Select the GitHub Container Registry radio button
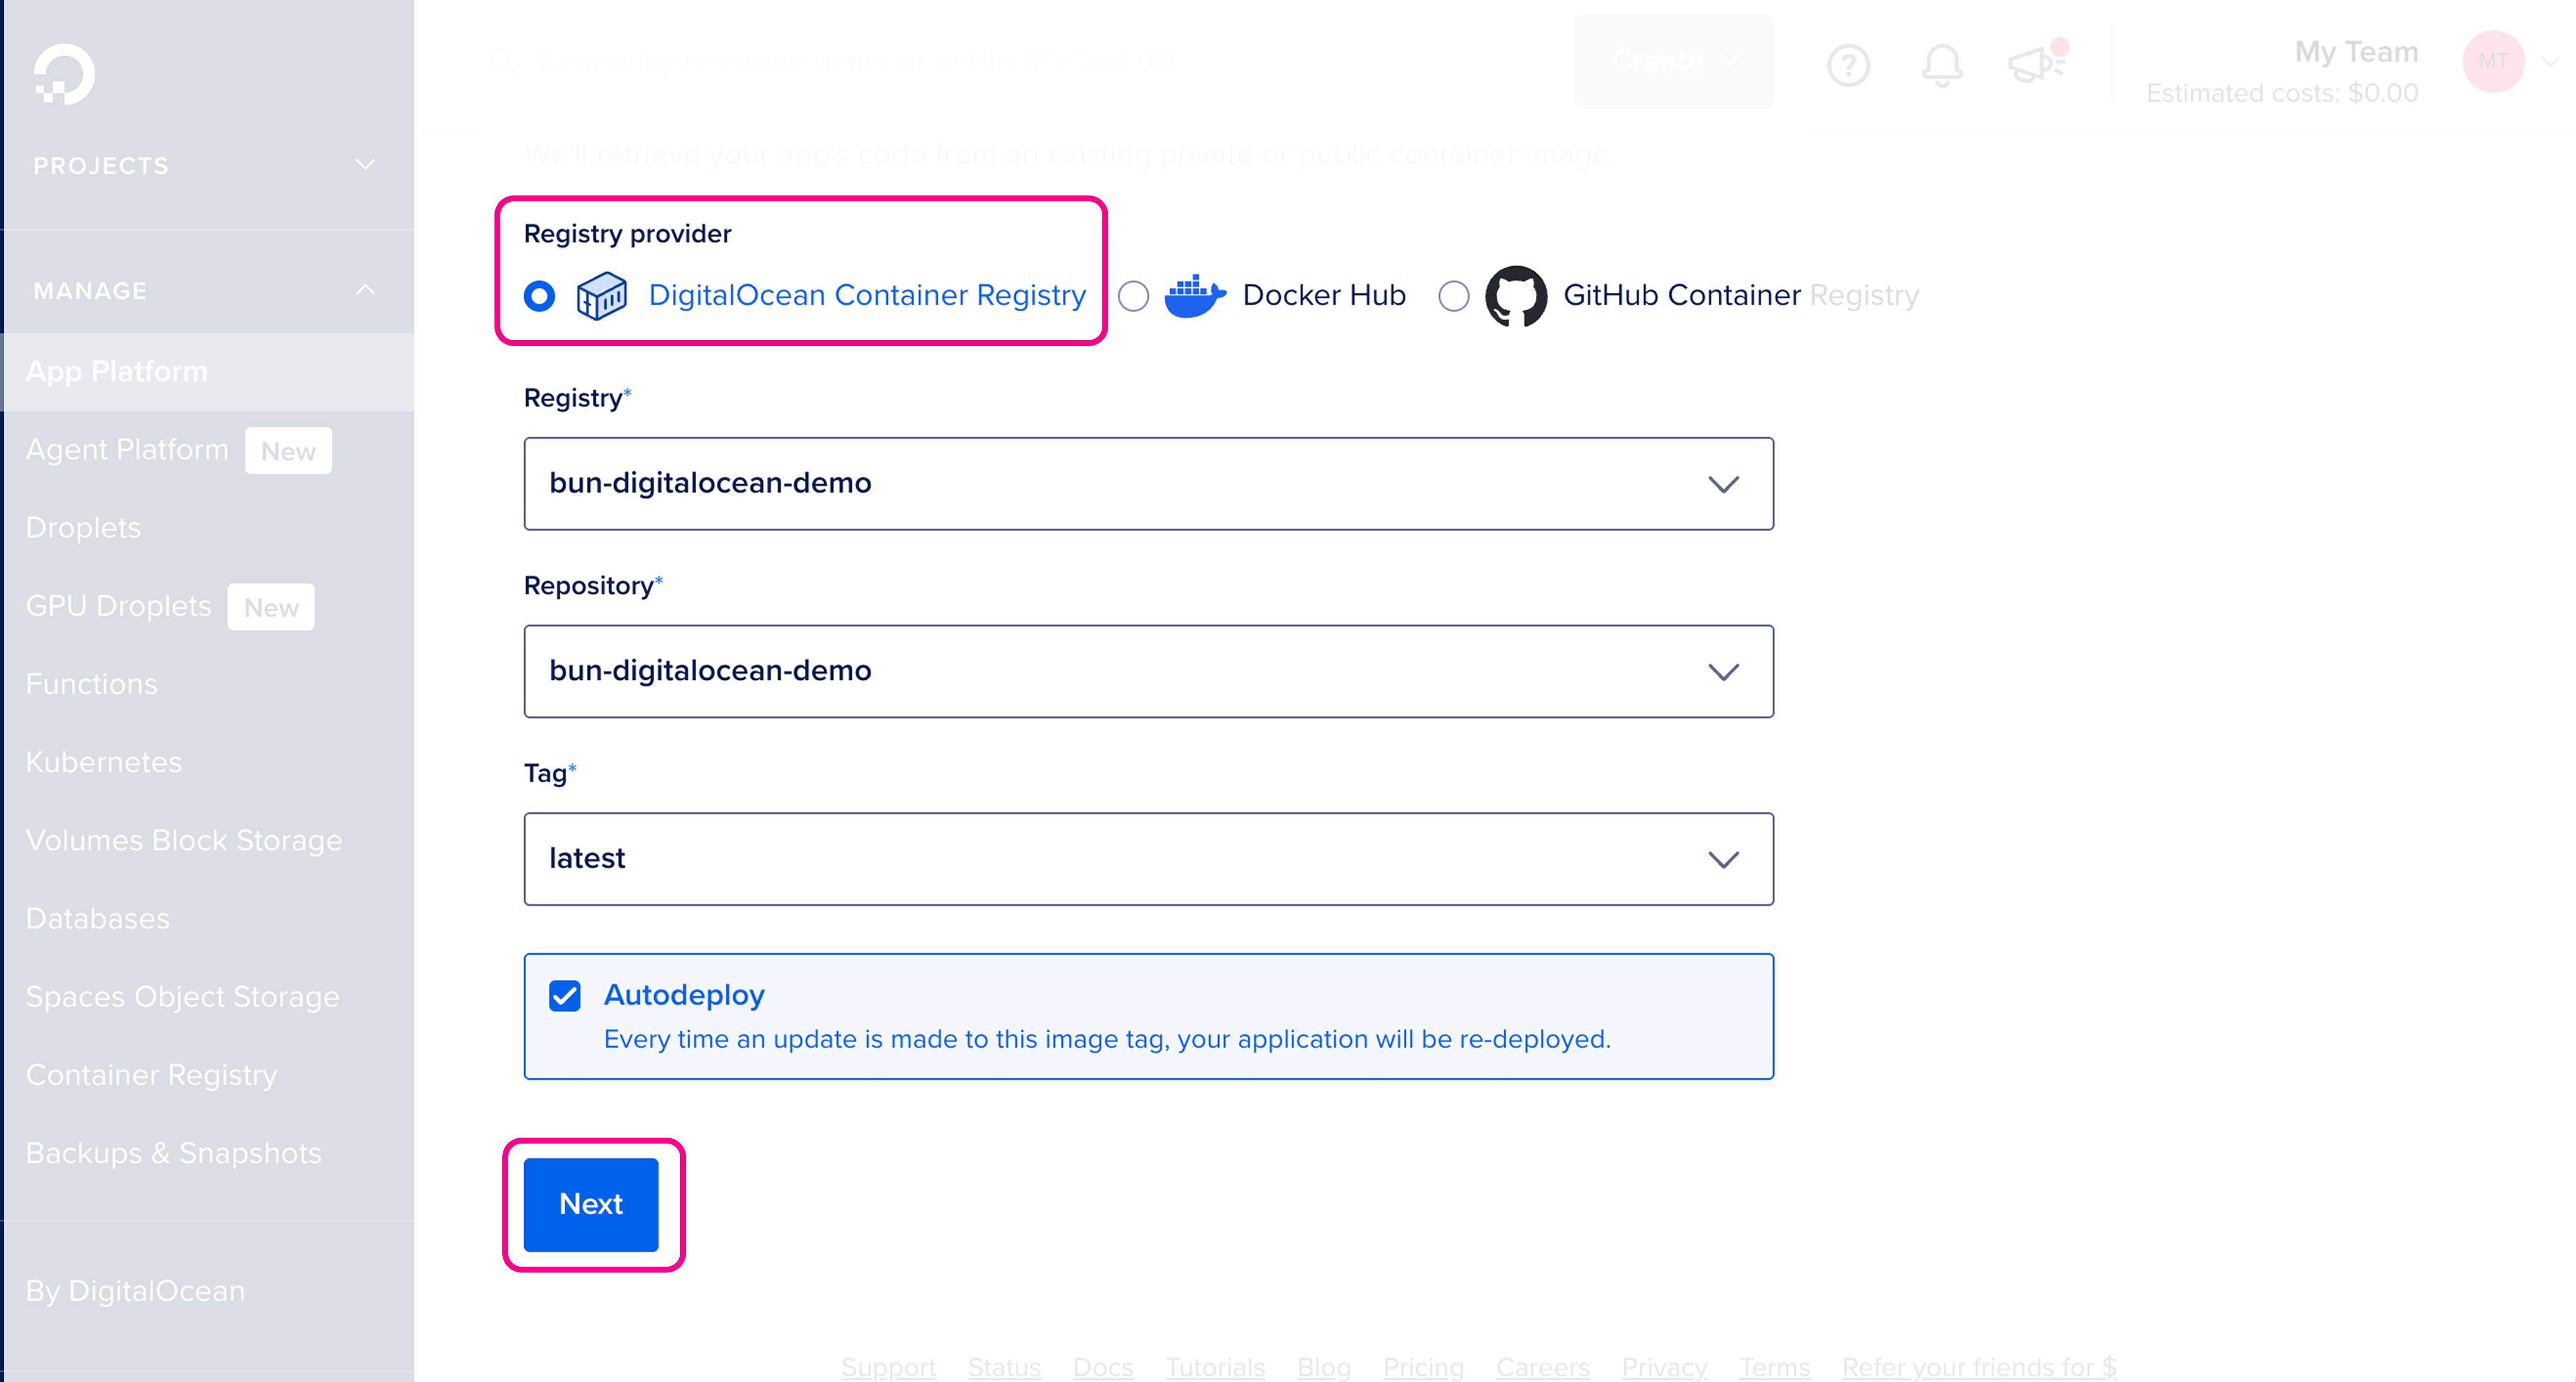 [x=1454, y=295]
